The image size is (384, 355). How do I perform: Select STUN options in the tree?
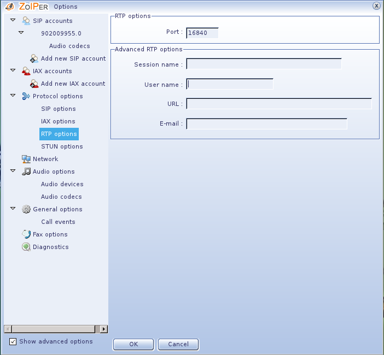[x=62, y=146]
